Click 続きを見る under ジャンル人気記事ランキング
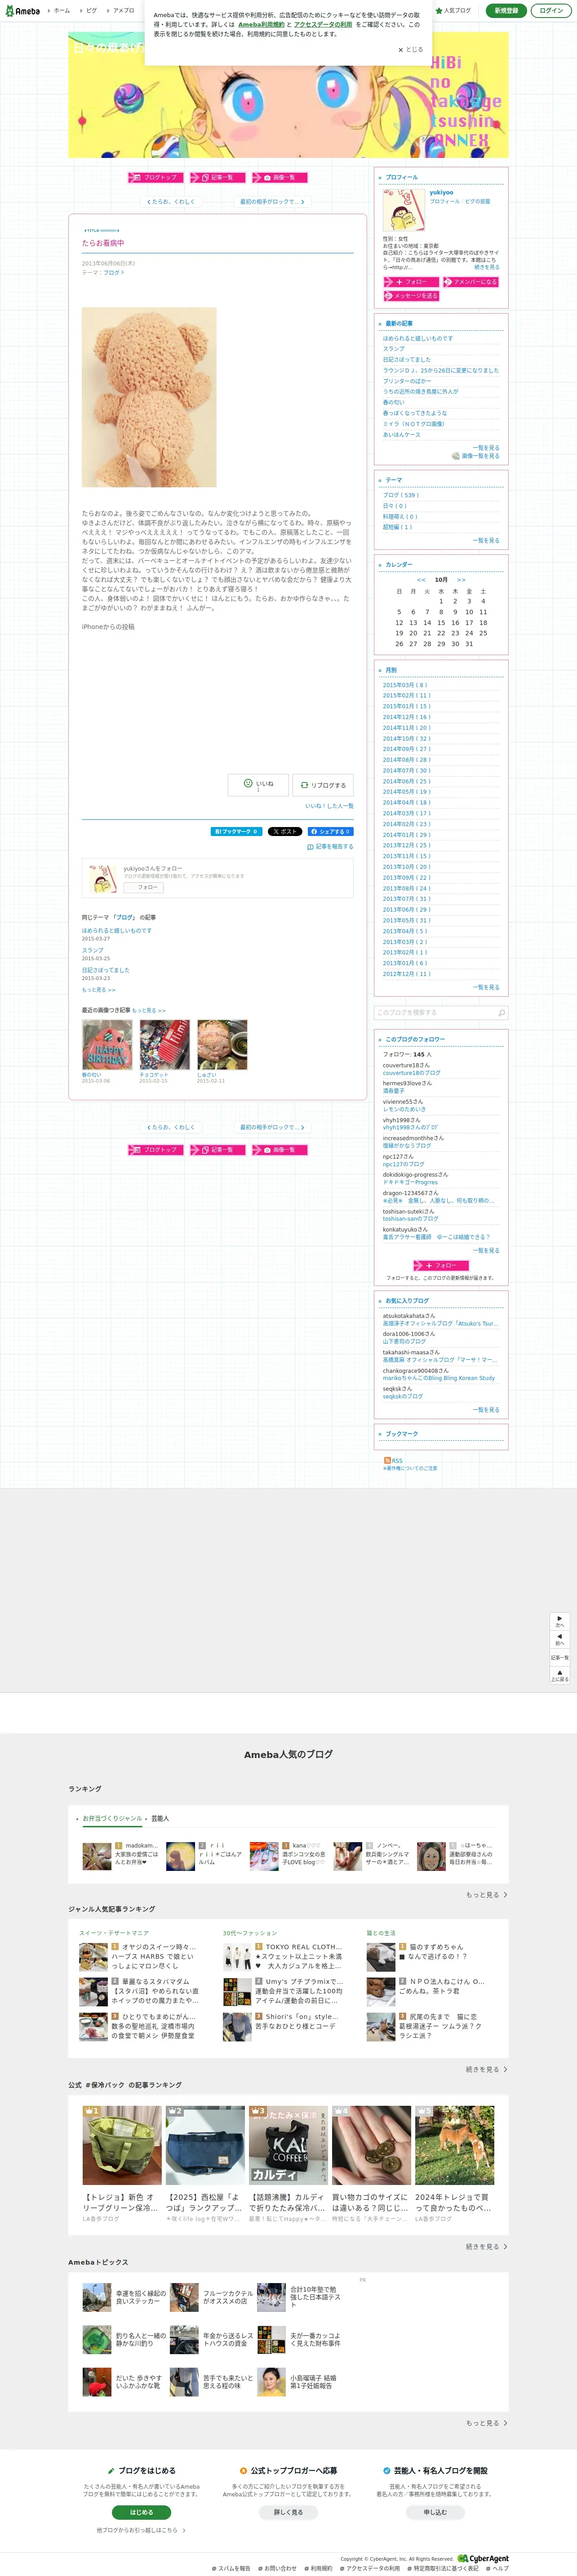 (x=486, y=2069)
